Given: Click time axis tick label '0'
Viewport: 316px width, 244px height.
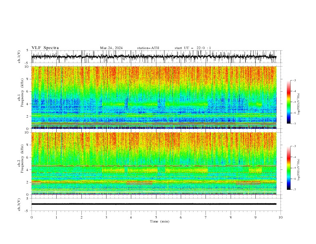Looking at the screenshot, I should click(32, 217).
